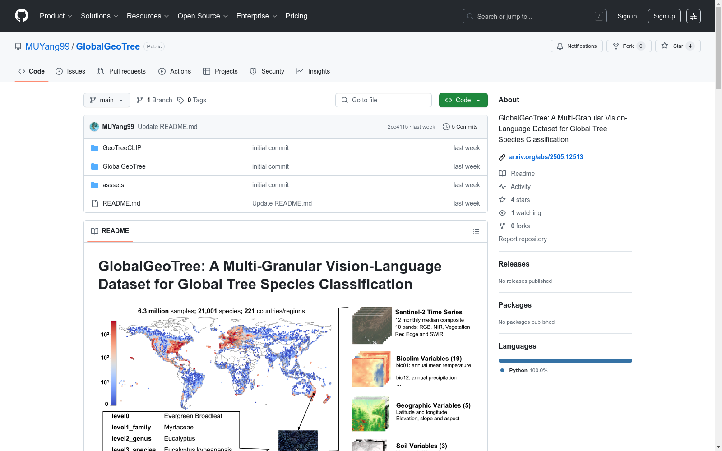The image size is (722, 451).
Task: Click the GlobalGeoTree folder icon
Action: point(95,166)
